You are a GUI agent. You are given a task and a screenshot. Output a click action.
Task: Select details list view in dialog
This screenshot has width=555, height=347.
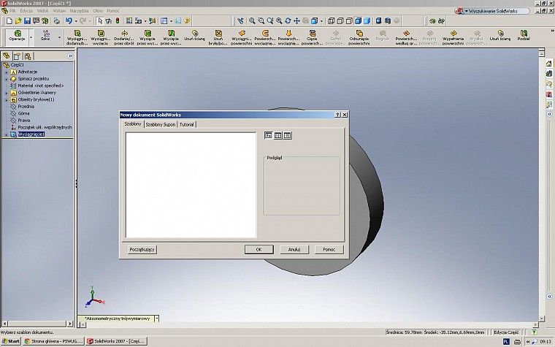(288, 135)
